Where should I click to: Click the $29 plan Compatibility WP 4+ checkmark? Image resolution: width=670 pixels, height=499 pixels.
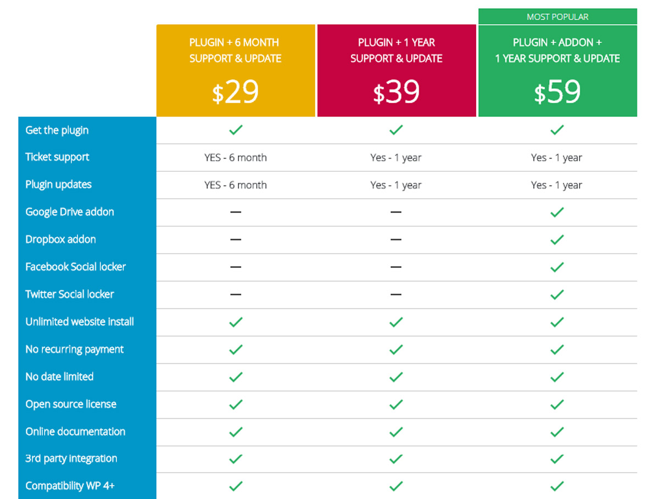point(236,486)
